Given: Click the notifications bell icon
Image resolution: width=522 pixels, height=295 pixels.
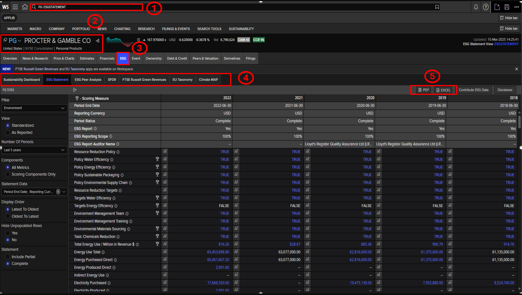Looking at the screenshot, I should point(476,7).
